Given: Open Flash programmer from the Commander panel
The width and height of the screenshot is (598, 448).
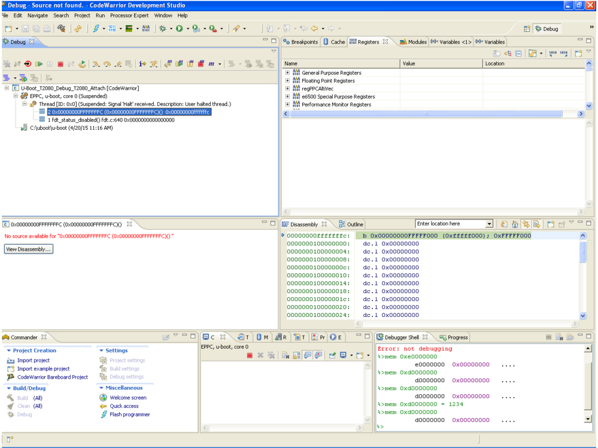Looking at the screenshot, I should coord(129,415).
